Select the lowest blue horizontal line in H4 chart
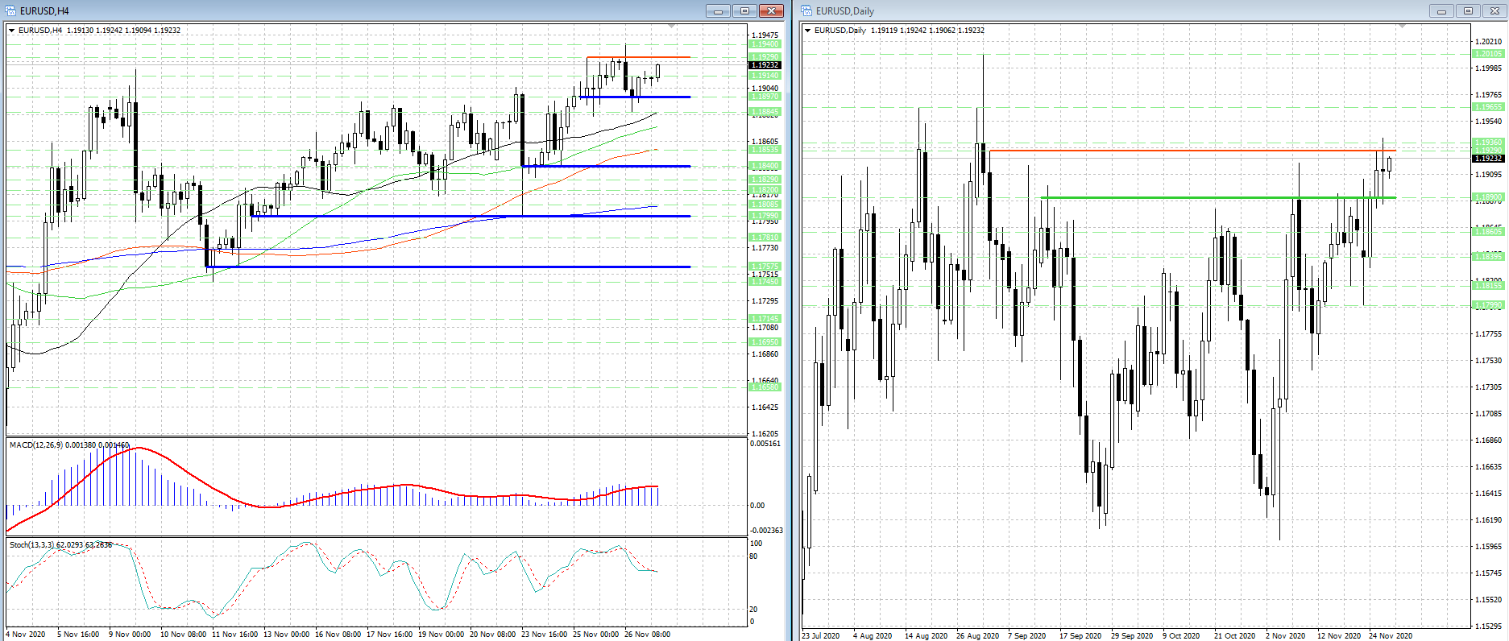The width and height of the screenshot is (1509, 641). coord(448,267)
